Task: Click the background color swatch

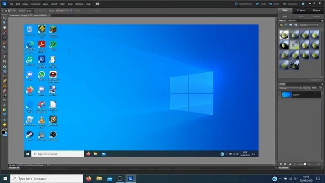Action: (x=6, y=134)
